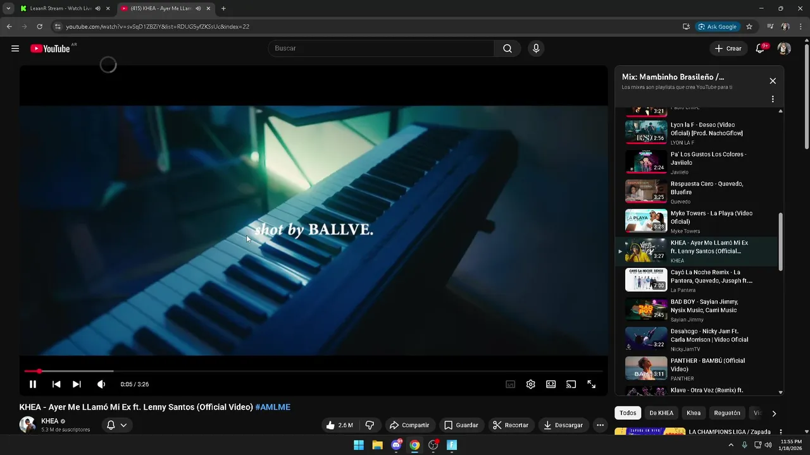Save video with Guardar

pos(461,425)
